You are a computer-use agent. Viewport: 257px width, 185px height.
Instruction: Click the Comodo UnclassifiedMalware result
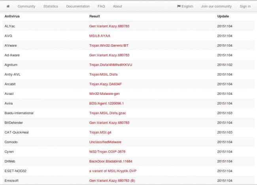click(x=105, y=142)
